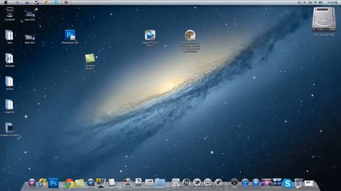The image size is (341, 191).
Task: Open the Logiciels folder
Action: click(10, 106)
